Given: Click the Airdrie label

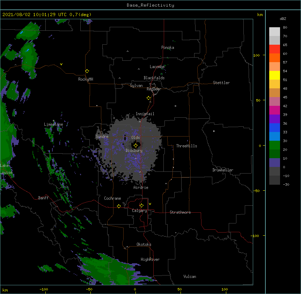Looking at the screenshot, I should pos(141,188).
